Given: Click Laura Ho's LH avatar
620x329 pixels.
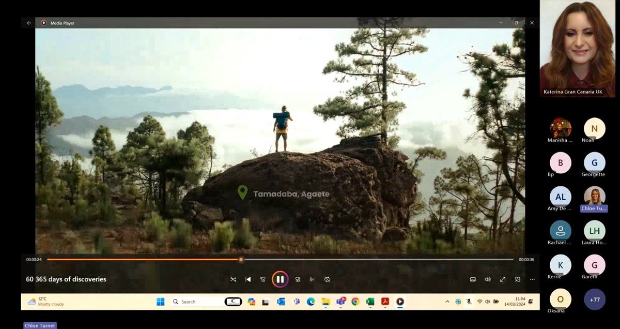Looking at the screenshot, I should tap(595, 231).
